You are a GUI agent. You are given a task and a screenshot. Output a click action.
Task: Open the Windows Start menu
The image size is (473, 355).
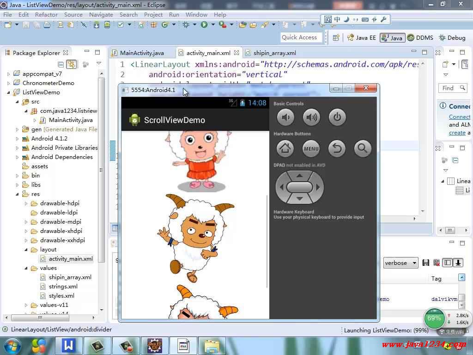[x=12, y=346]
